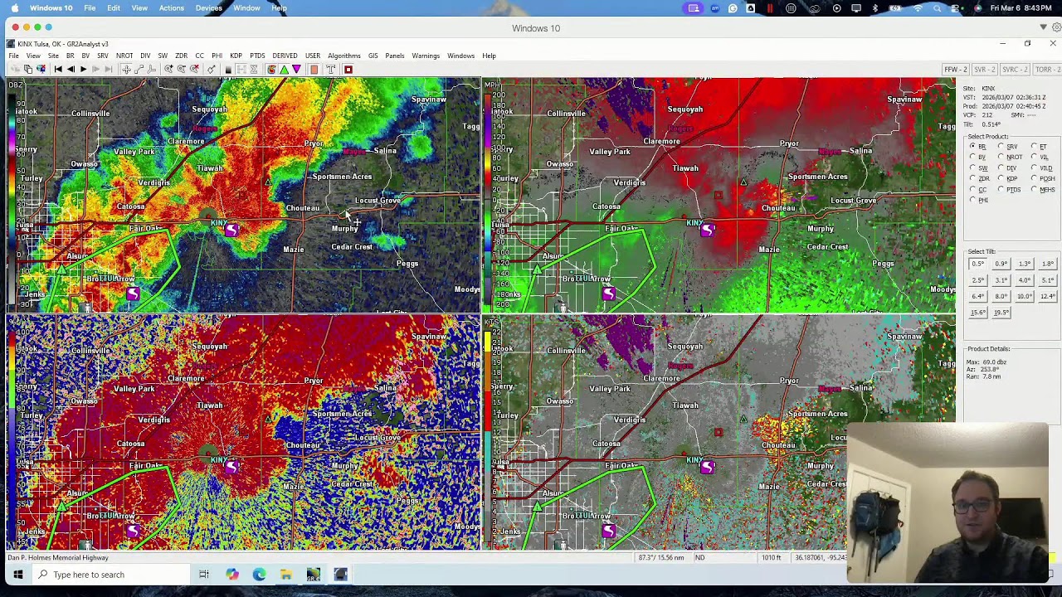The width and height of the screenshot is (1062, 597).
Task: Select the distance measure tool
Action: [139, 70]
